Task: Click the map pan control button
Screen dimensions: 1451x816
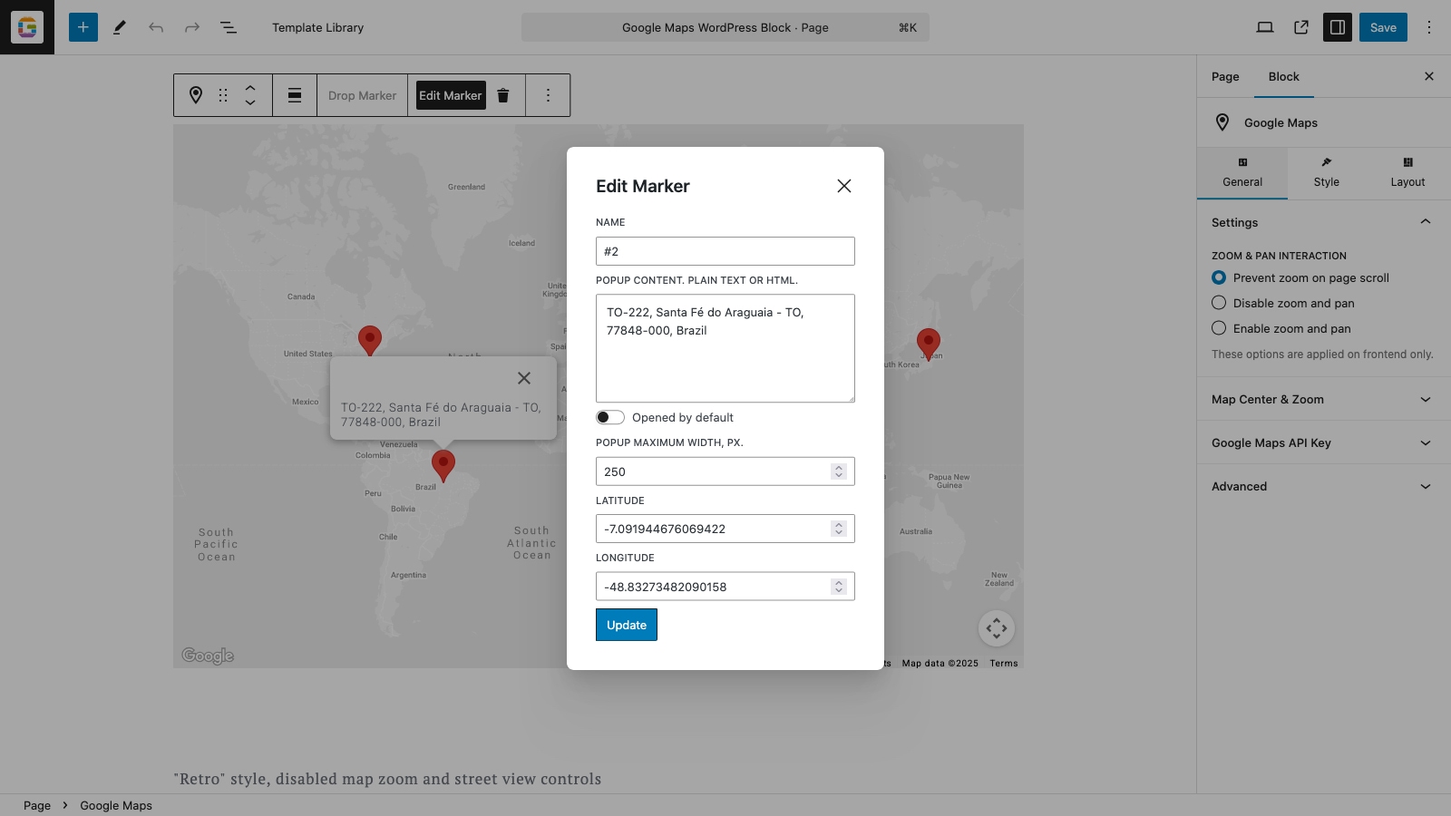Action: 997,628
